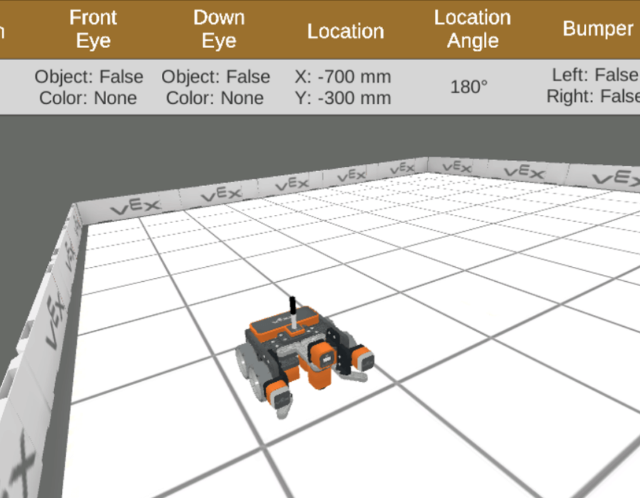Viewport: 640px width, 498px height.
Task: Select the Front Eye column header
Action: click(93, 29)
